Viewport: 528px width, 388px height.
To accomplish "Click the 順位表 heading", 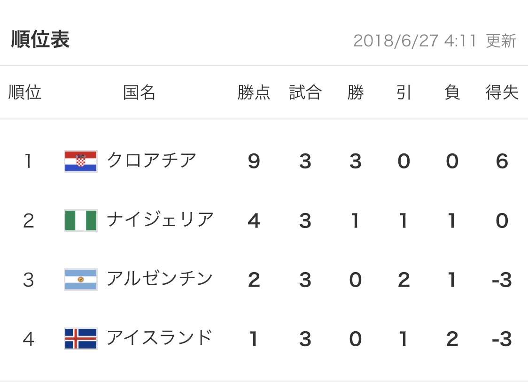I will 40,39.
